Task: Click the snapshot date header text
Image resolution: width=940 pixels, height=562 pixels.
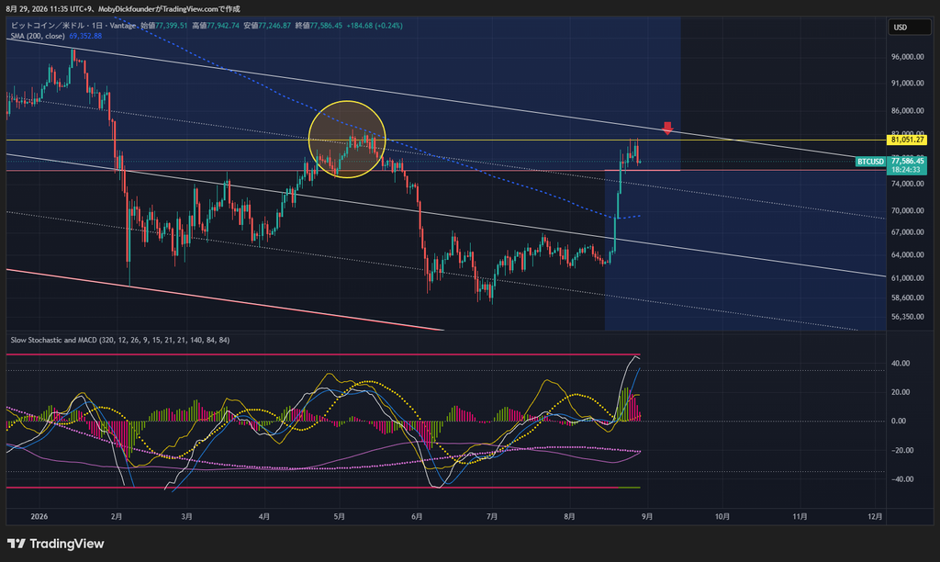Action: [123, 8]
